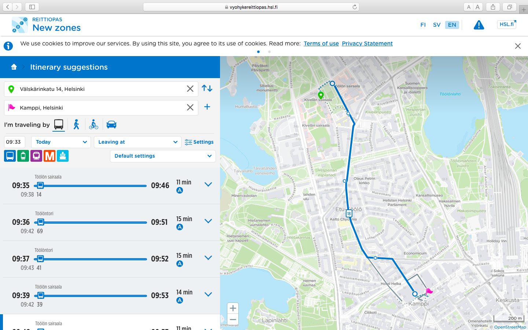Clear the Kamppi, Helsinki destination field

pyautogui.click(x=190, y=107)
